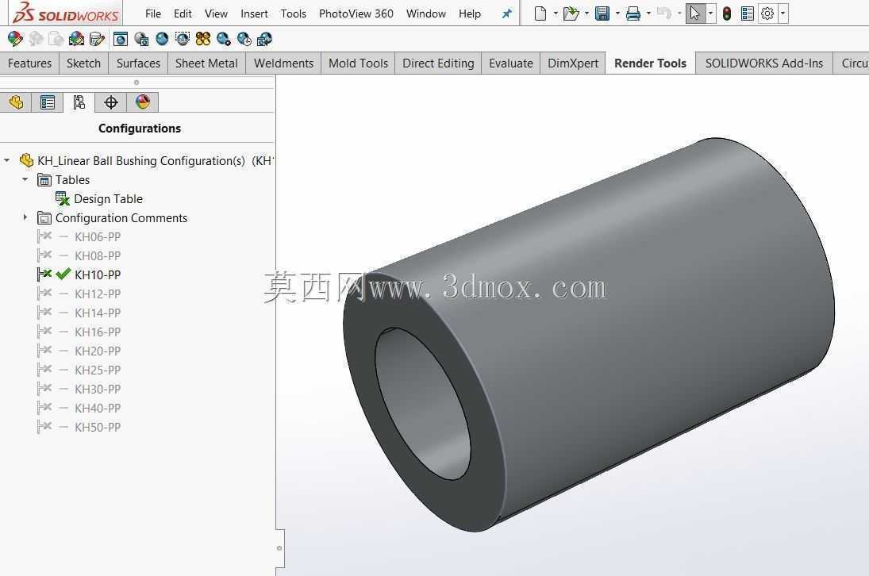Open the Insert menu
The height and width of the screenshot is (576, 869).
tap(255, 13)
